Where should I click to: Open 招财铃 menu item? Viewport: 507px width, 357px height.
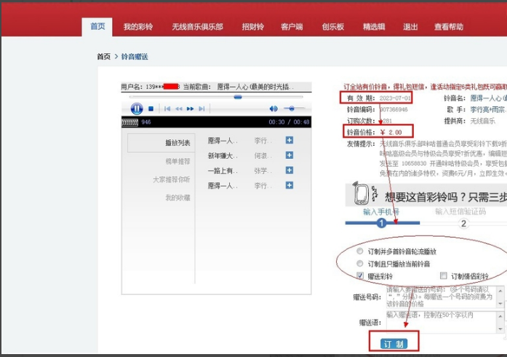(x=253, y=26)
